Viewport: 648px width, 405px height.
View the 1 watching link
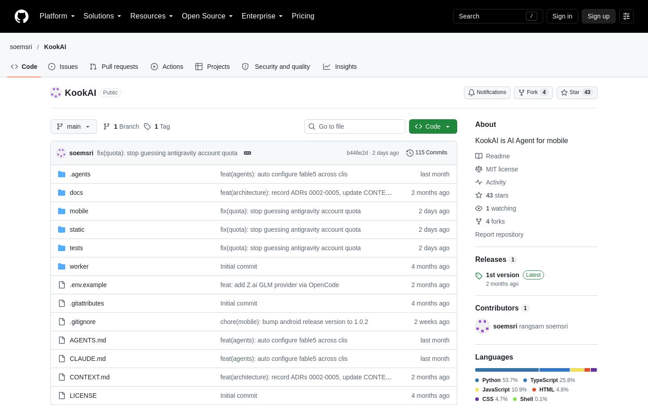click(x=496, y=208)
